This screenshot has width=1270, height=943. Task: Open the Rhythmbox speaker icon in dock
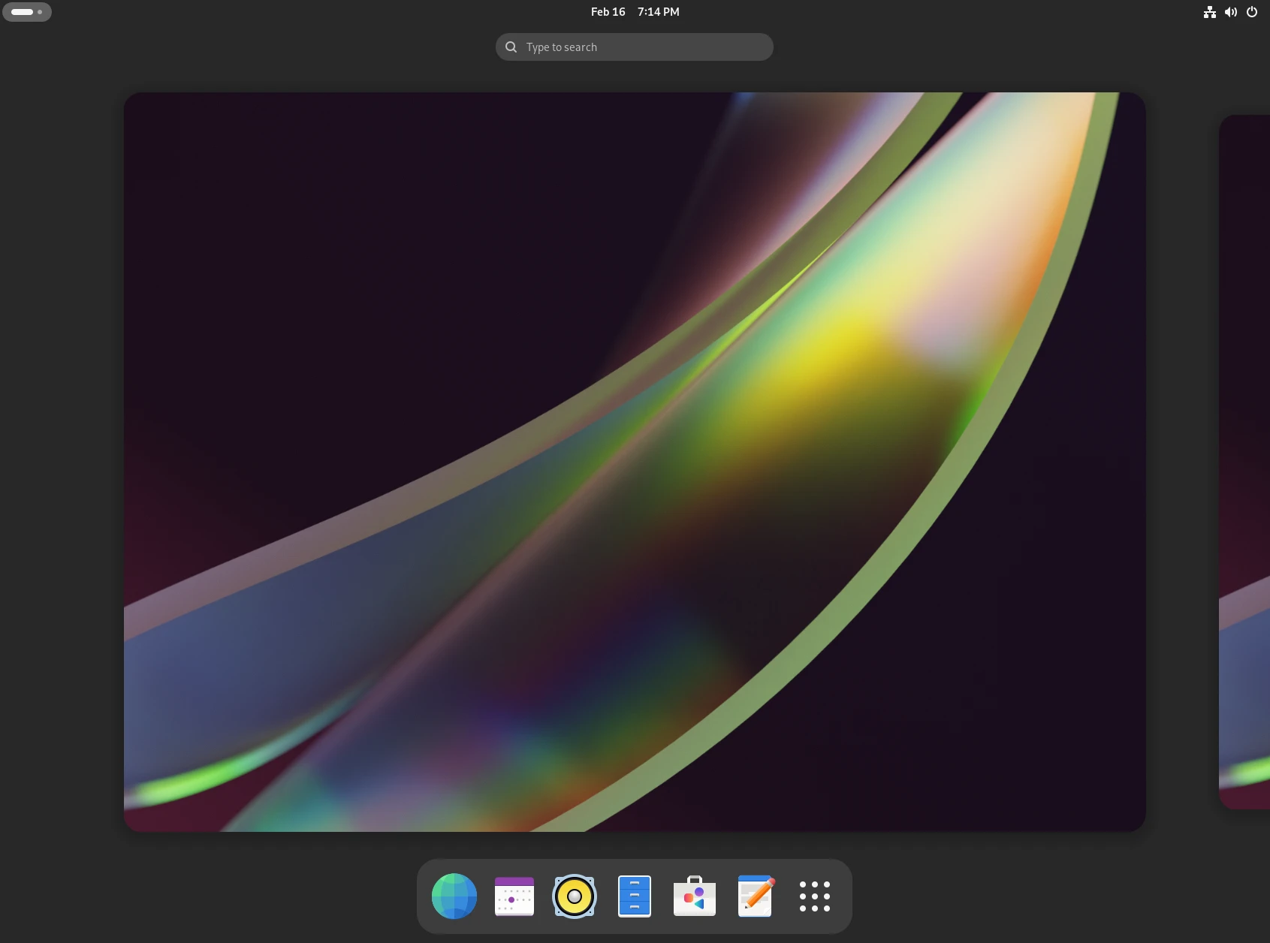(575, 896)
